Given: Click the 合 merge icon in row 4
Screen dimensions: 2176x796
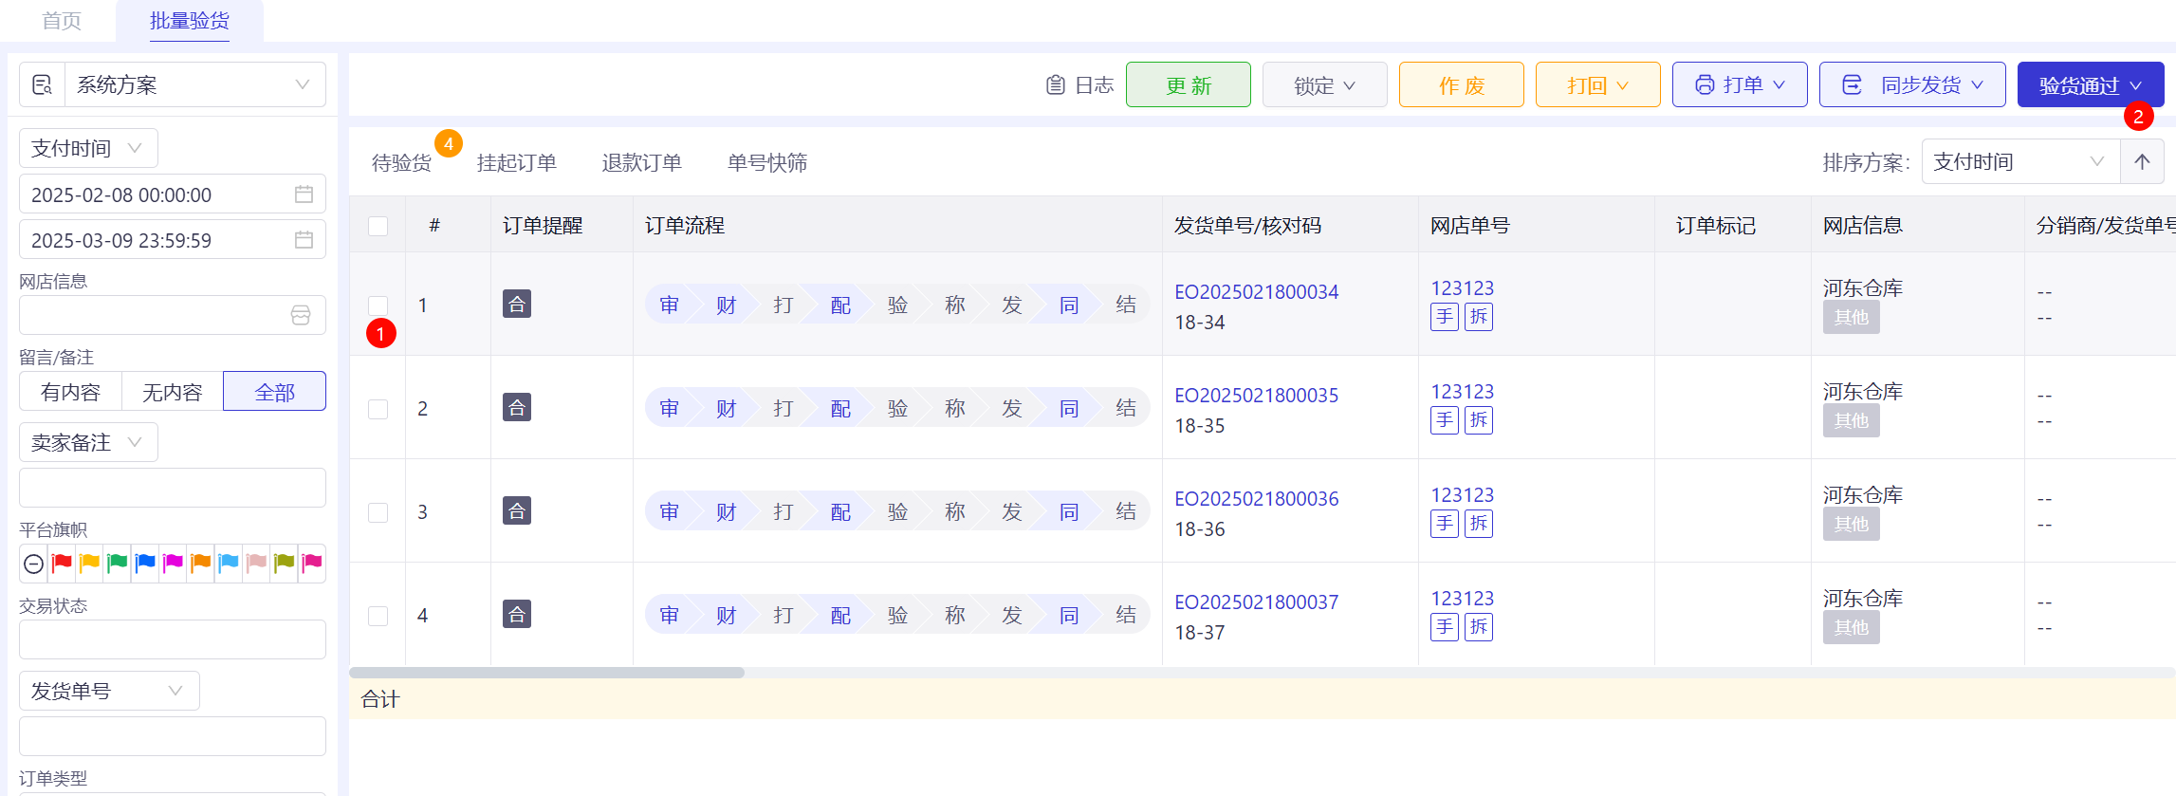Looking at the screenshot, I should click(517, 615).
